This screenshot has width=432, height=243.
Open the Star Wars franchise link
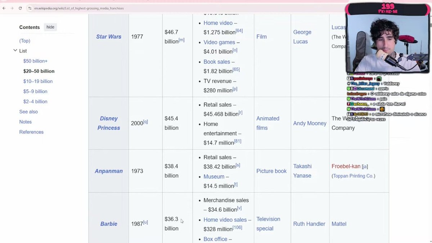[x=109, y=37]
